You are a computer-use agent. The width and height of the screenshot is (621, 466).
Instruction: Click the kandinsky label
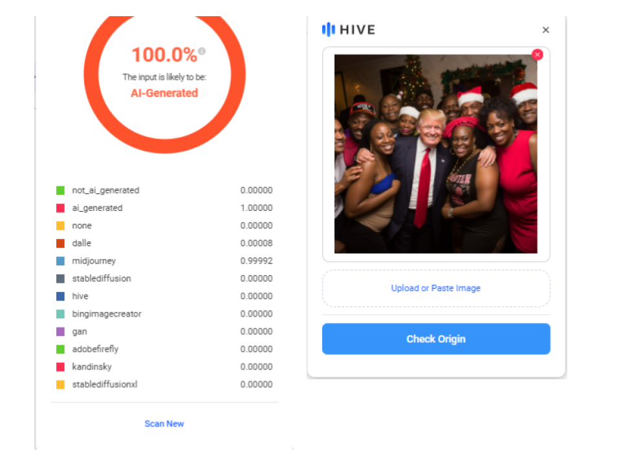[x=92, y=367]
